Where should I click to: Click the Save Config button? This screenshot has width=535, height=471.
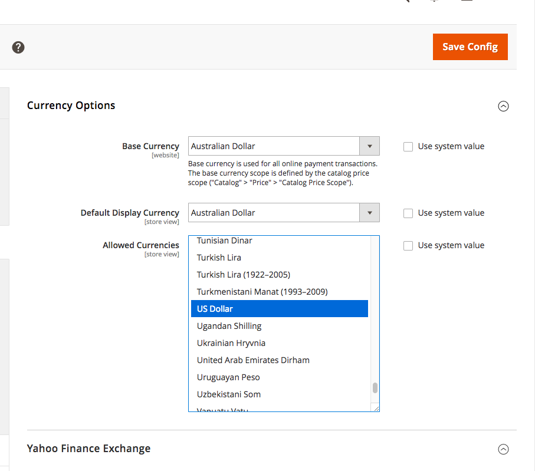coord(470,47)
